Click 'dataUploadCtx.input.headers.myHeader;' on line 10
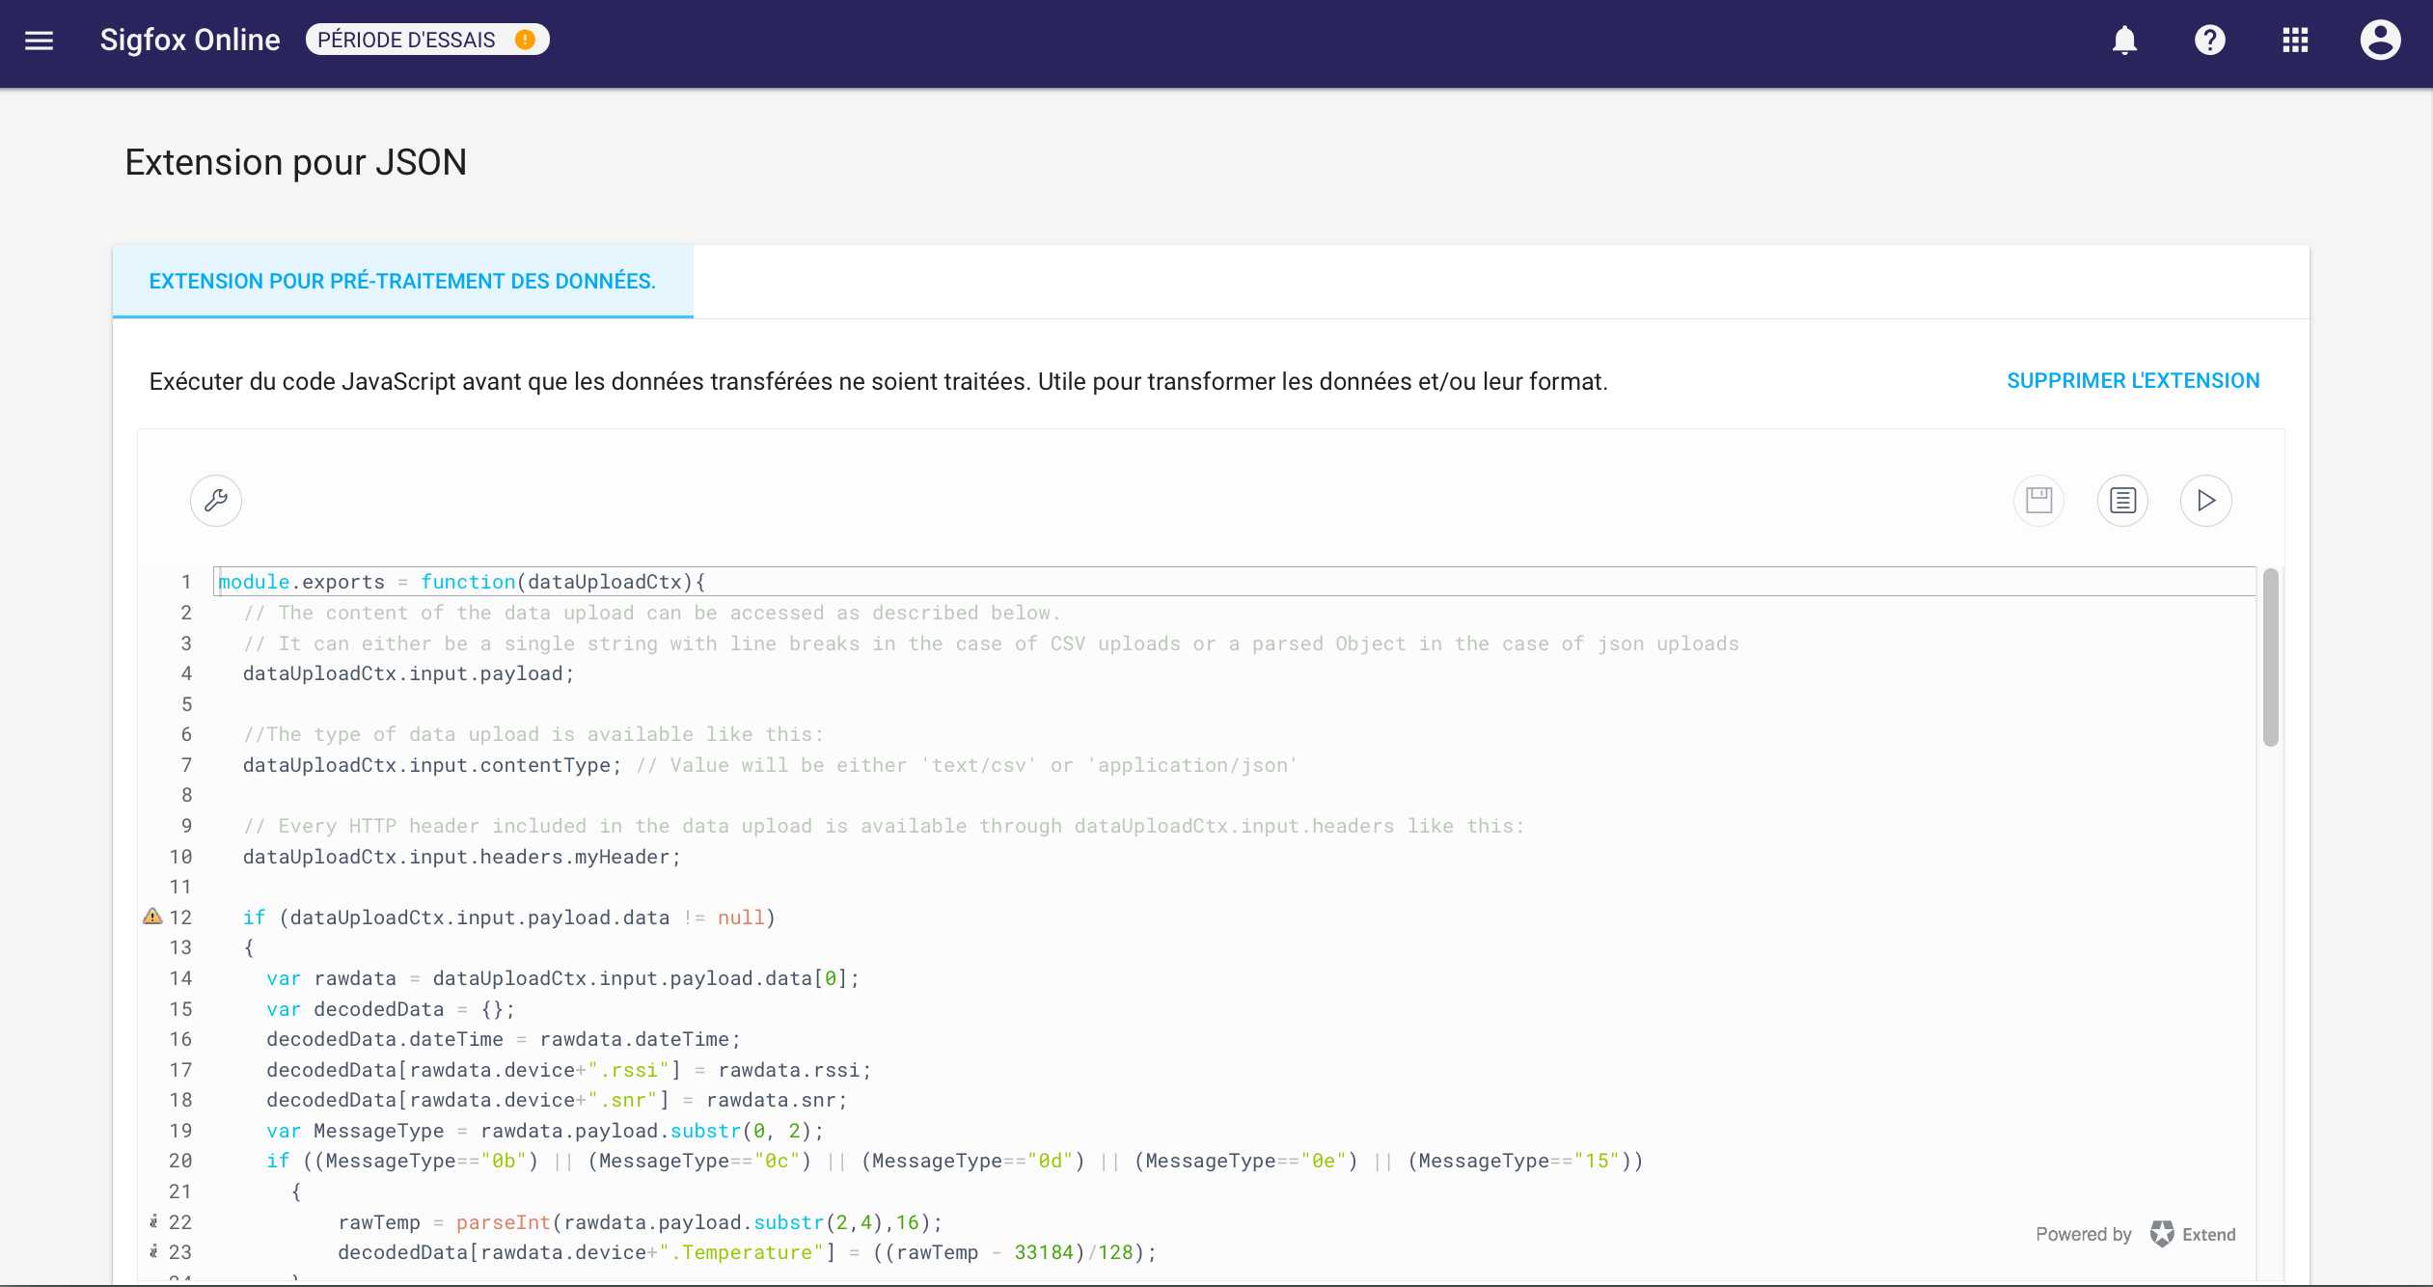The image size is (2433, 1287). tap(462, 857)
